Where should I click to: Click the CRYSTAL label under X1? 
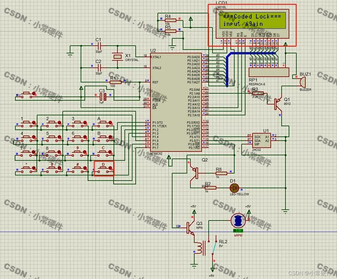132,60
